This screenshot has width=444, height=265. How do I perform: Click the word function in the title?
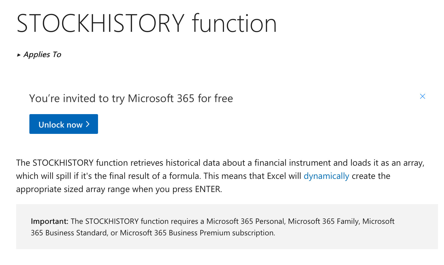tap(234, 24)
